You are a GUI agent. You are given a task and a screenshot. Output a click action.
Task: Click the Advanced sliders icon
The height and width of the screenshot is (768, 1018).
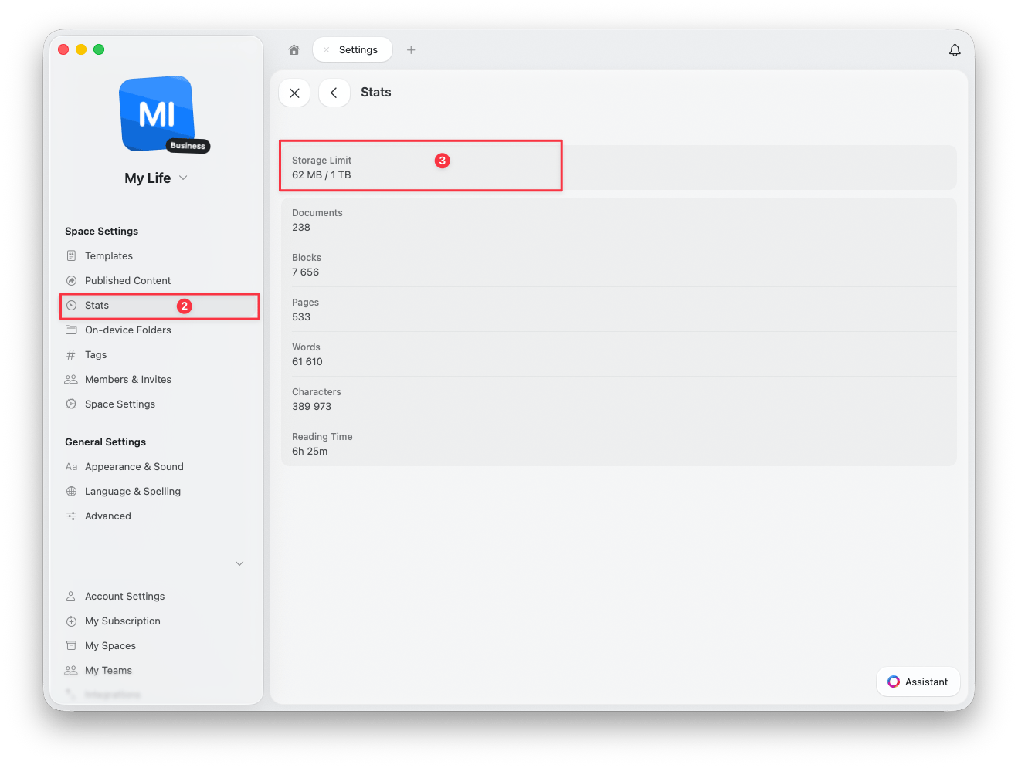click(71, 516)
